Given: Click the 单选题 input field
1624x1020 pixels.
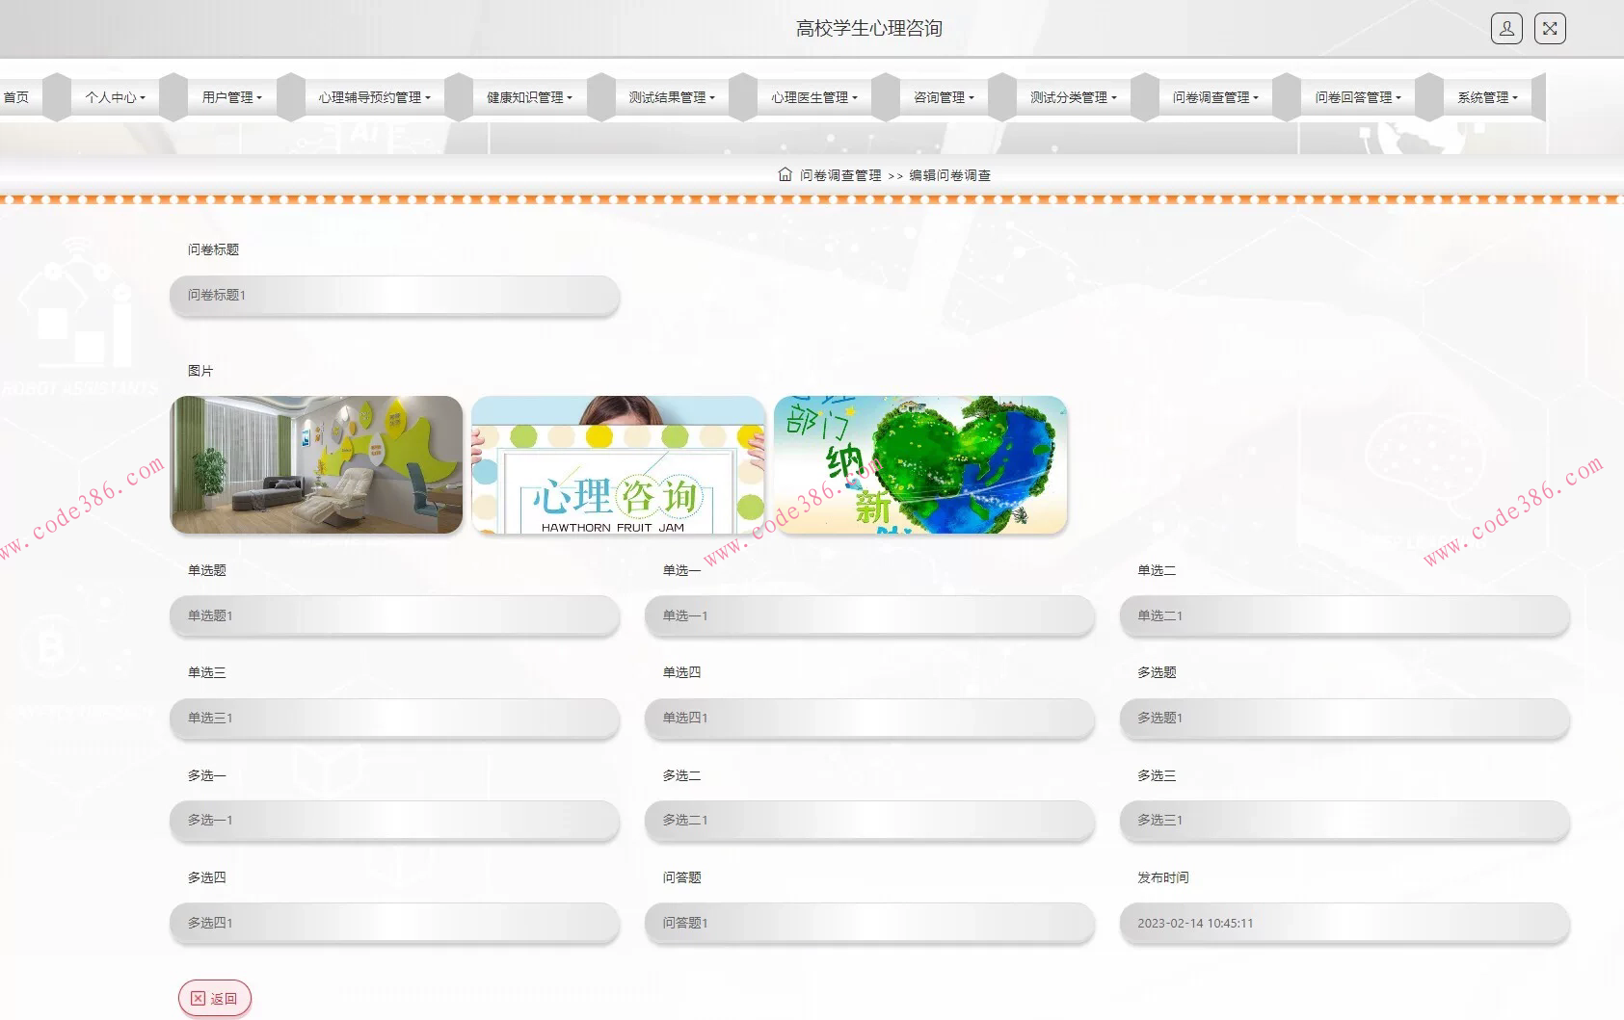Looking at the screenshot, I should coord(394,616).
